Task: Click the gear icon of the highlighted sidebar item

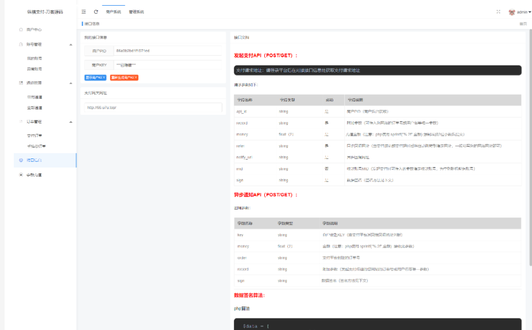Action: click(x=21, y=160)
